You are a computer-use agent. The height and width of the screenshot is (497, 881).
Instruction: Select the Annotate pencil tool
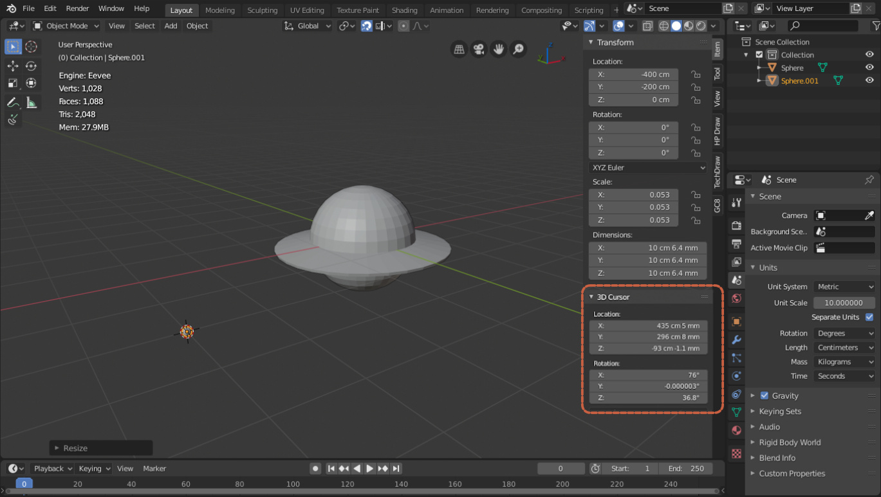[13, 102]
